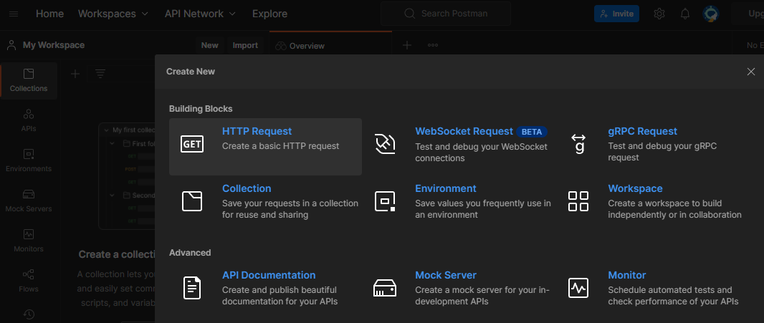Open the hamburger menu icon
Image resolution: width=764 pixels, height=323 pixels.
(x=14, y=14)
